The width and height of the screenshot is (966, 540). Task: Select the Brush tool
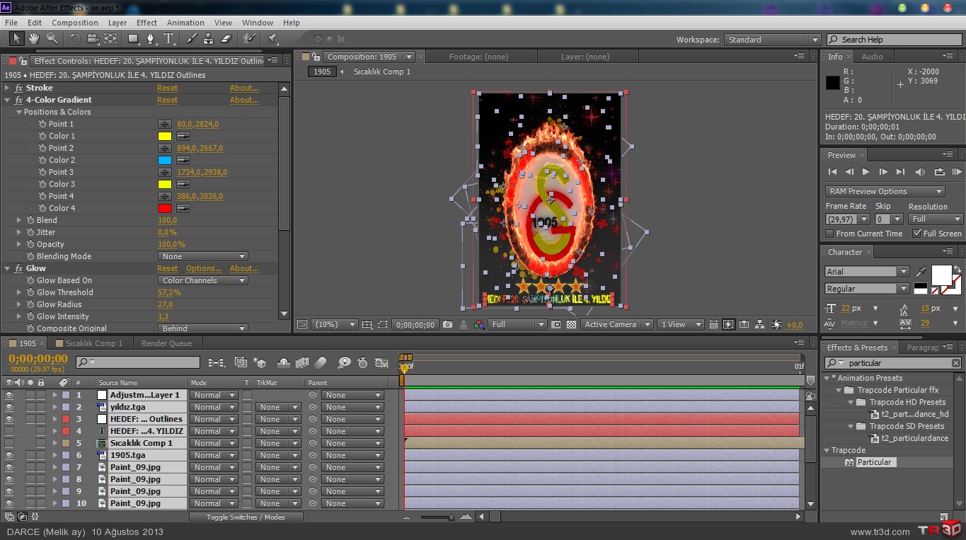pyautogui.click(x=190, y=38)
